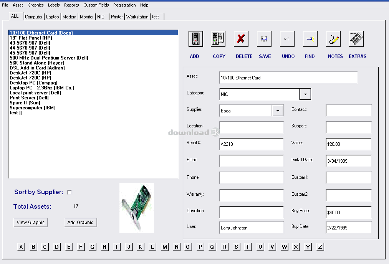
Task: Click the red X DELETE icon
Action: coord(241,39)
